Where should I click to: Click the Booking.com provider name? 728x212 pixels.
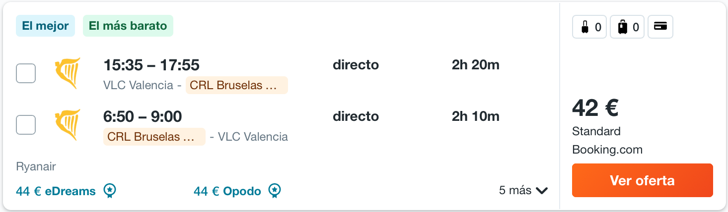607,150
